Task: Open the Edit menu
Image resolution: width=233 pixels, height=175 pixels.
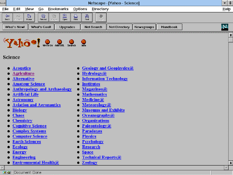Action: (x=17, y=9)
